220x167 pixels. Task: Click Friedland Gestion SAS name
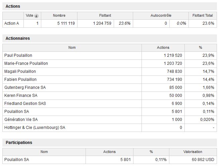coord(25,104)
